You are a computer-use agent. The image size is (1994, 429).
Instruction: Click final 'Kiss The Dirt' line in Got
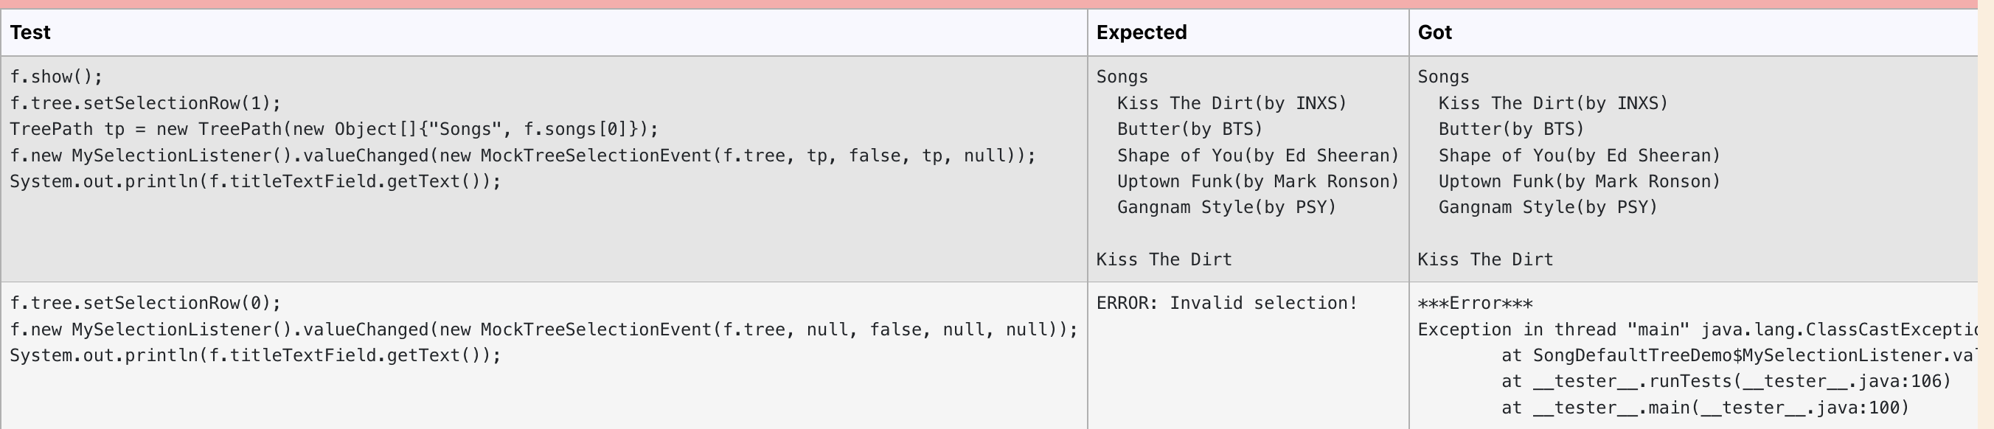(x=1484, y=259)
